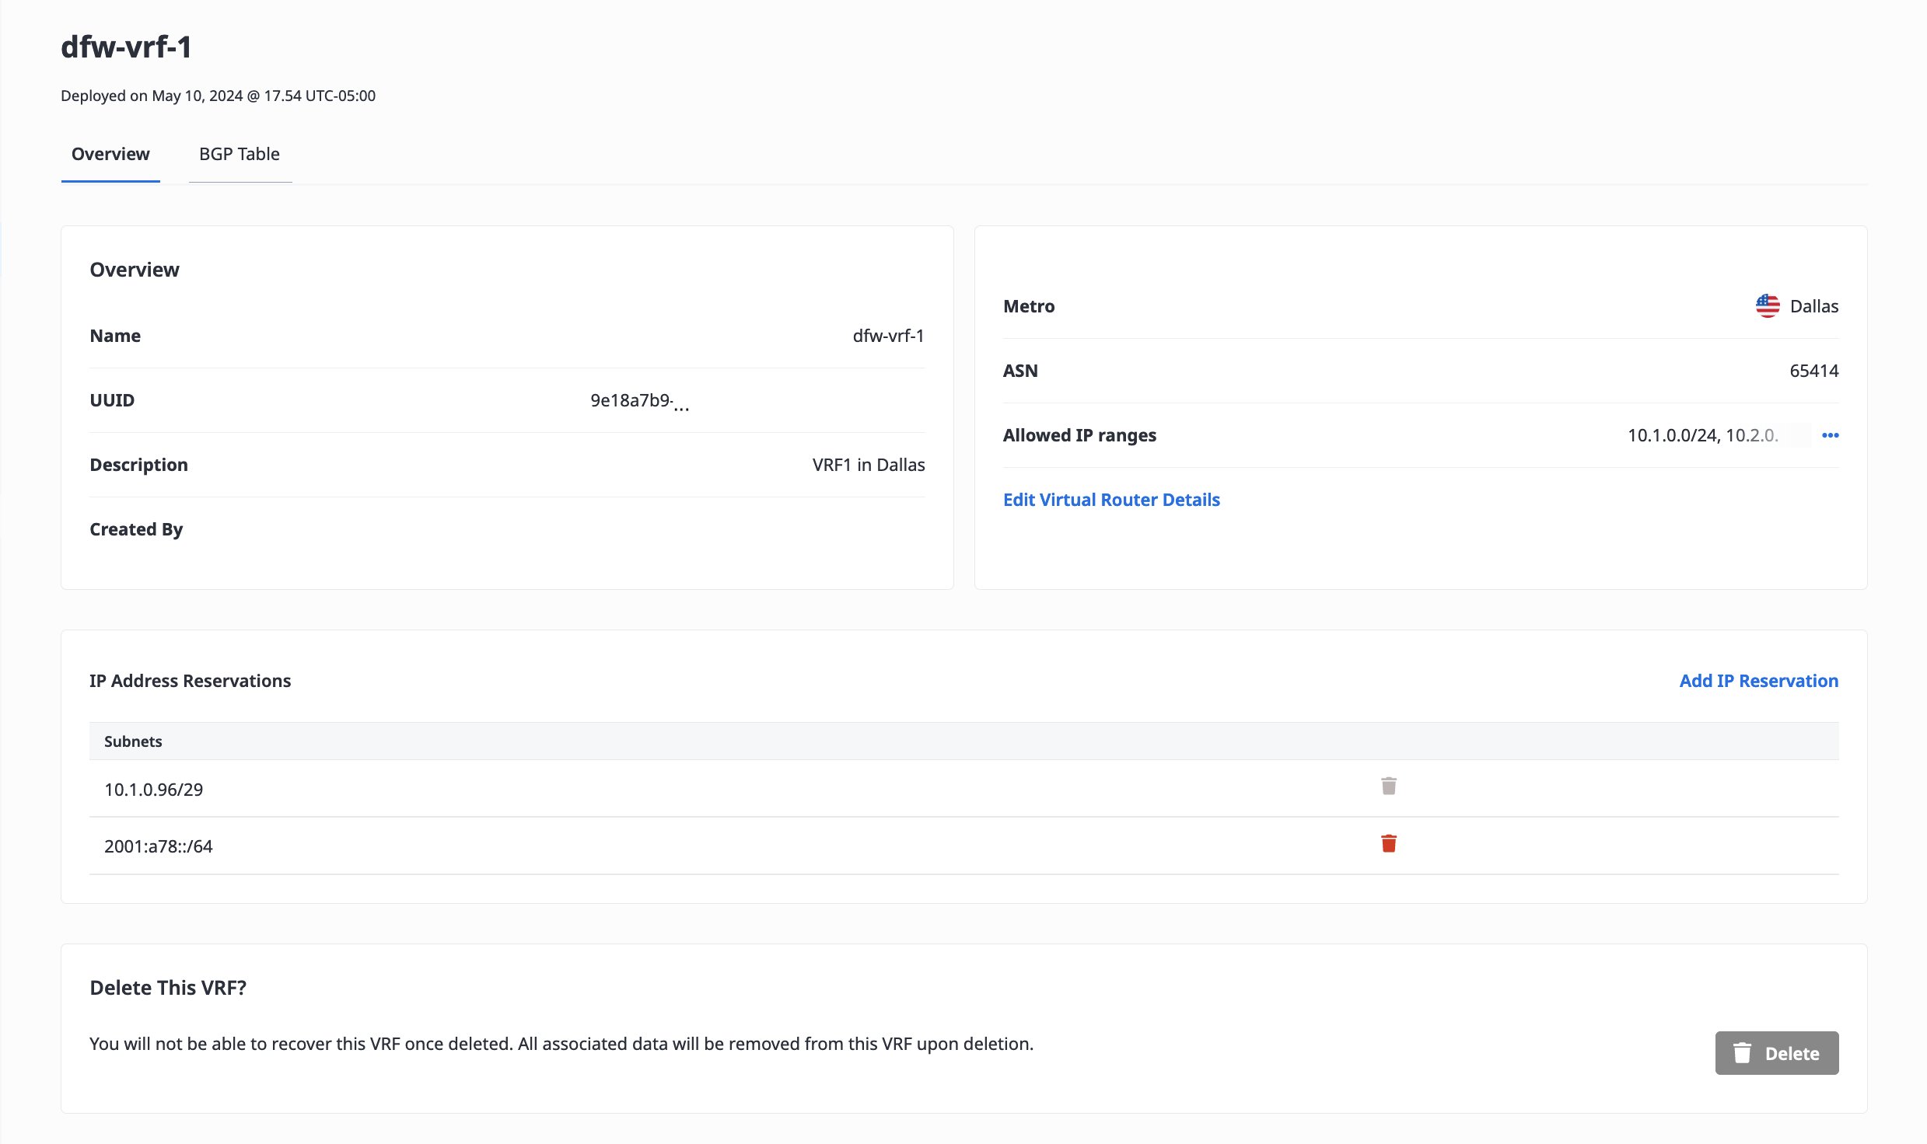This screenshot has height=1144, width=1927.
Task: Click the Metro value Dallas
Action: coord(1814,306)
